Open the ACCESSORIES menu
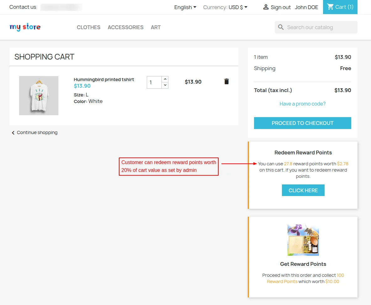This screenshot has height=305, width=371. (x=125, y=27)
